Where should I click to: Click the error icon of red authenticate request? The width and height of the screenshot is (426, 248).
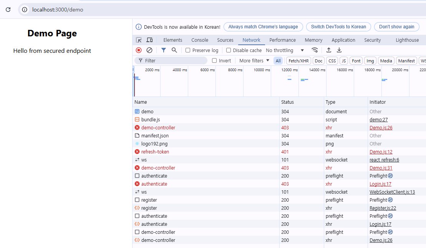pos(137,184)
